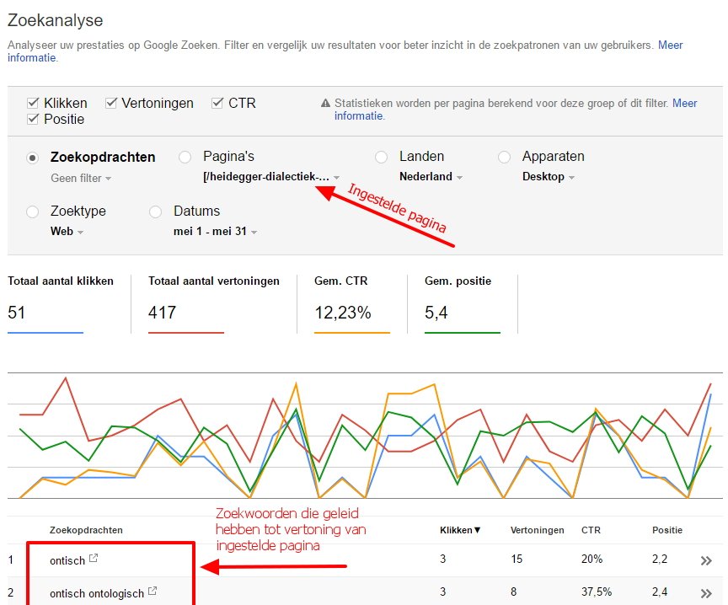Sort table by CTR column header
This screenshot has width=728, height=605.
591,530
